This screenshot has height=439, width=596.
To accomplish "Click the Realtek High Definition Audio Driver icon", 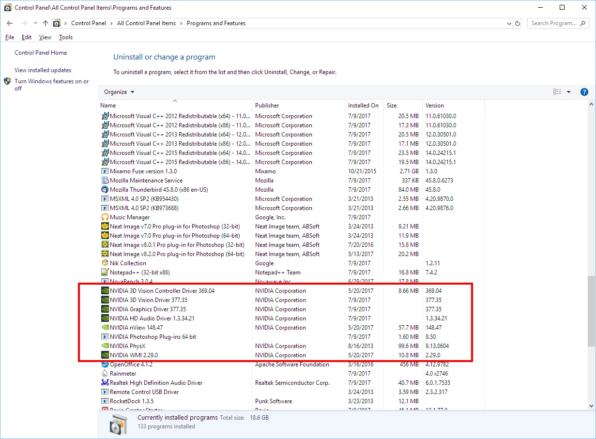I will (x=105, y=383).
